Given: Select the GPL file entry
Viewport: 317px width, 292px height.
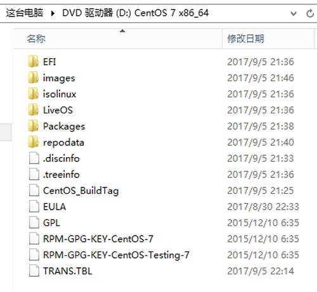Looking at the screenshot, I should [51, 223].
